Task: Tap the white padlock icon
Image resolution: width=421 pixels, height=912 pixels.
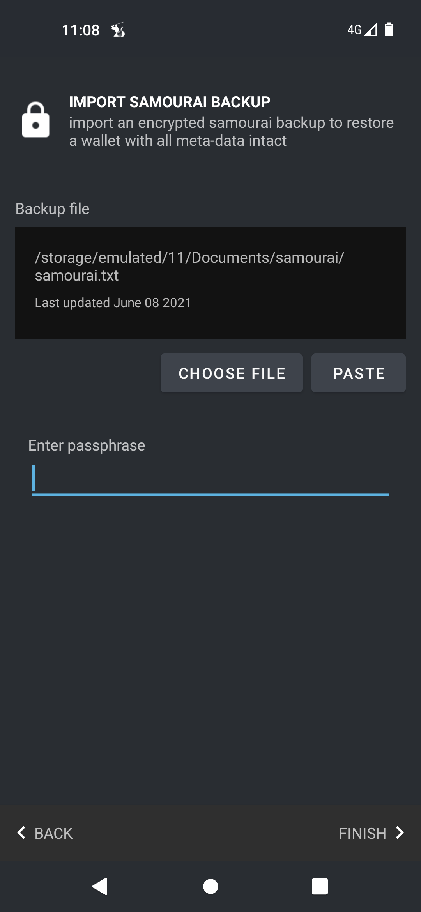Action: click(35, 120)
